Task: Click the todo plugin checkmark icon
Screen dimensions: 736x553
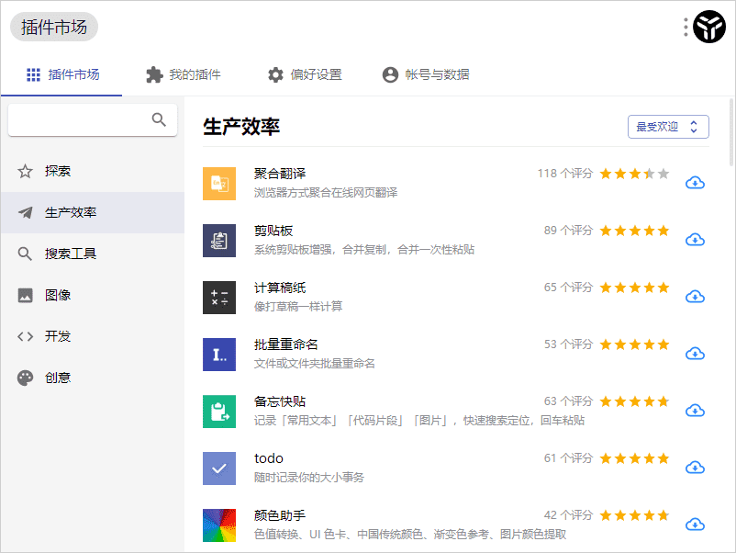Action: [x=219, y=468]
